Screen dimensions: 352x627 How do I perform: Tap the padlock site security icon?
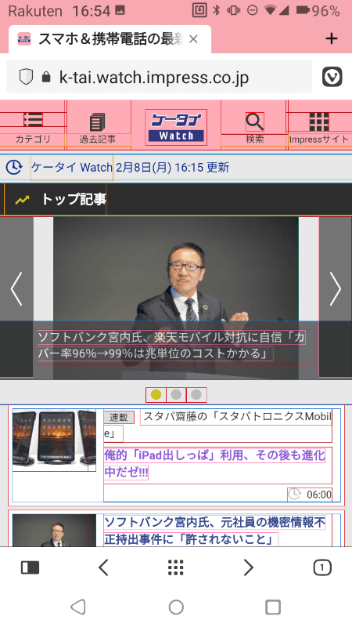point(46,77)
